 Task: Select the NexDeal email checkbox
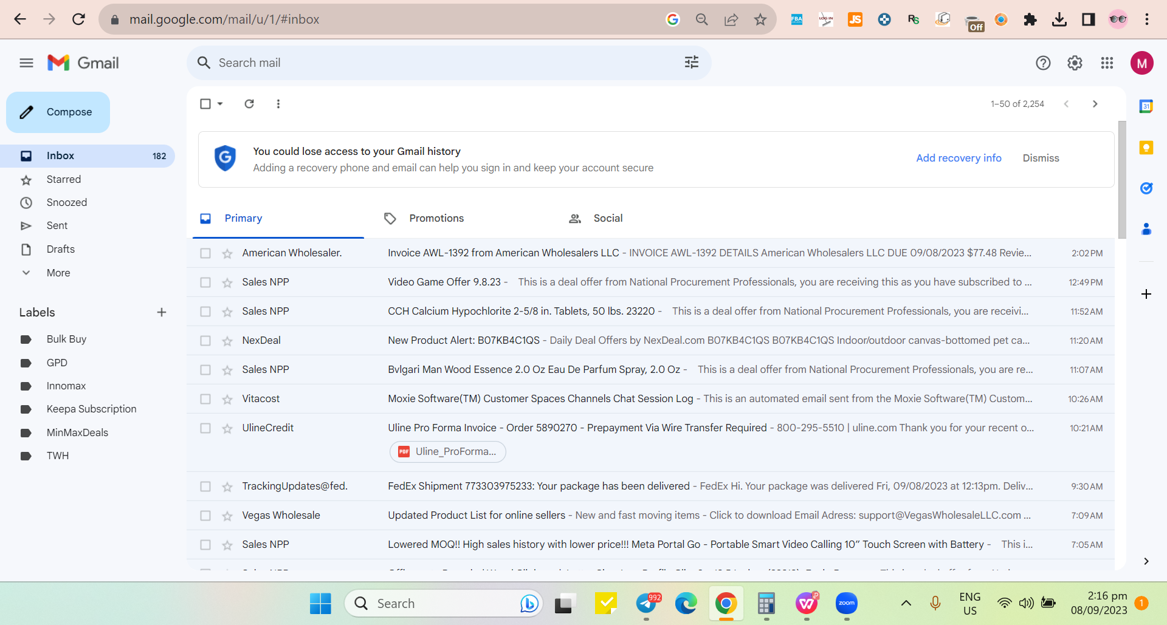(205, 341)
